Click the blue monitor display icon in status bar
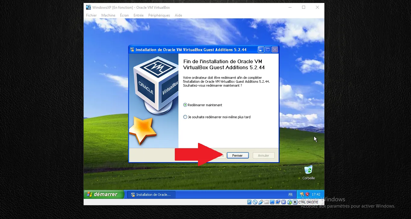Screen dimensions: 411x219 [x=272, y=202]
